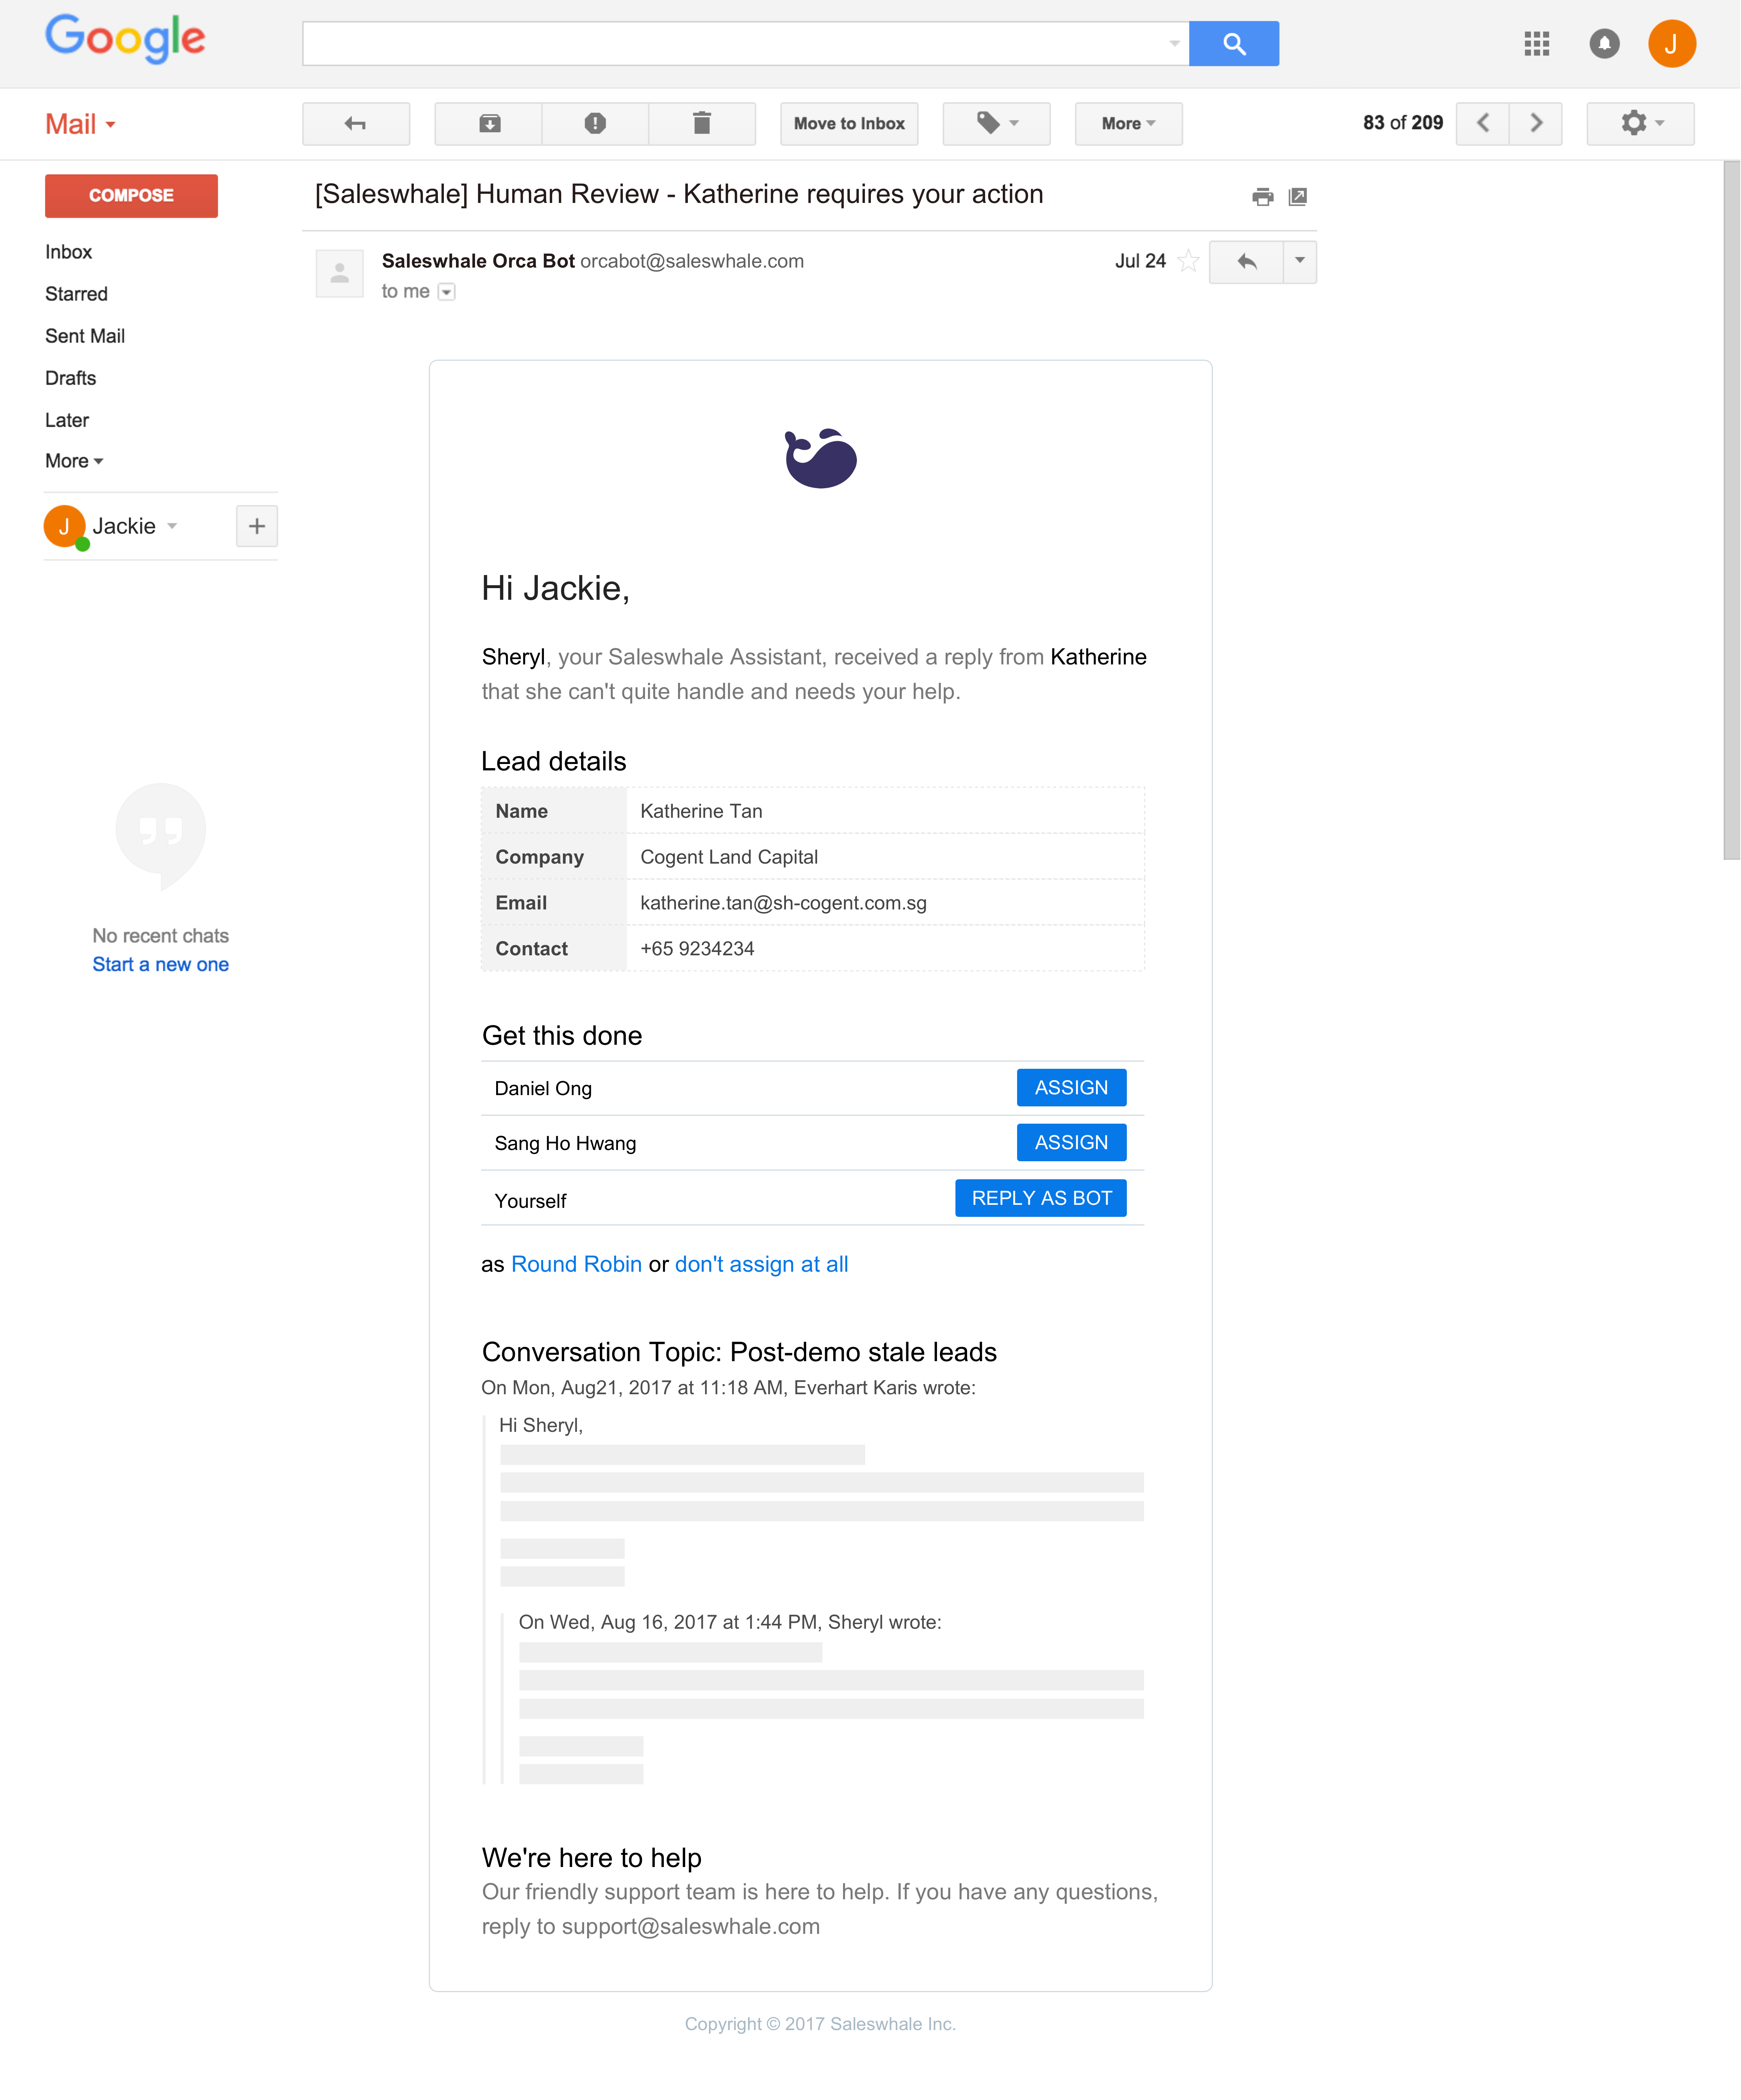The height and width of the screenshot is (2100, 1741).
Task: Click REPLY AS BOT button
Action: tap(1041, 1198)
